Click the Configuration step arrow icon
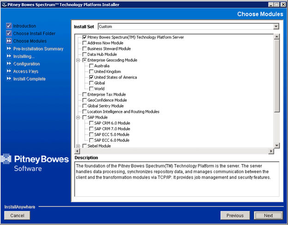 (x=8, y=64)
